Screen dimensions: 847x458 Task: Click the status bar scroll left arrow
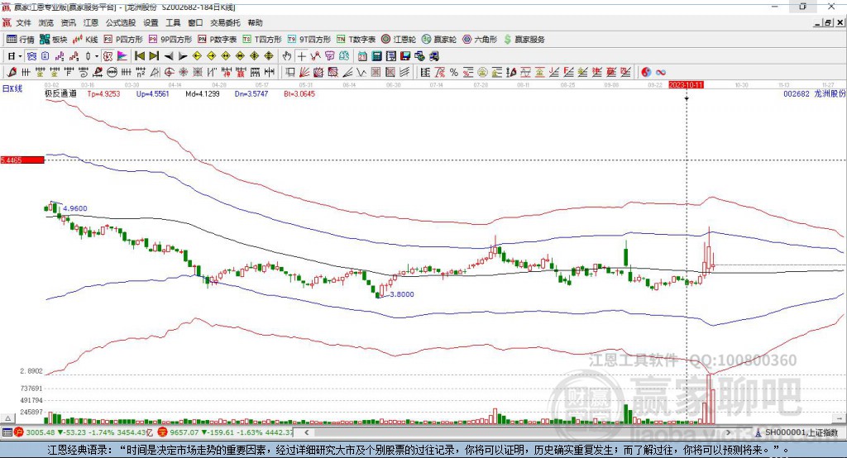[306, 432]
